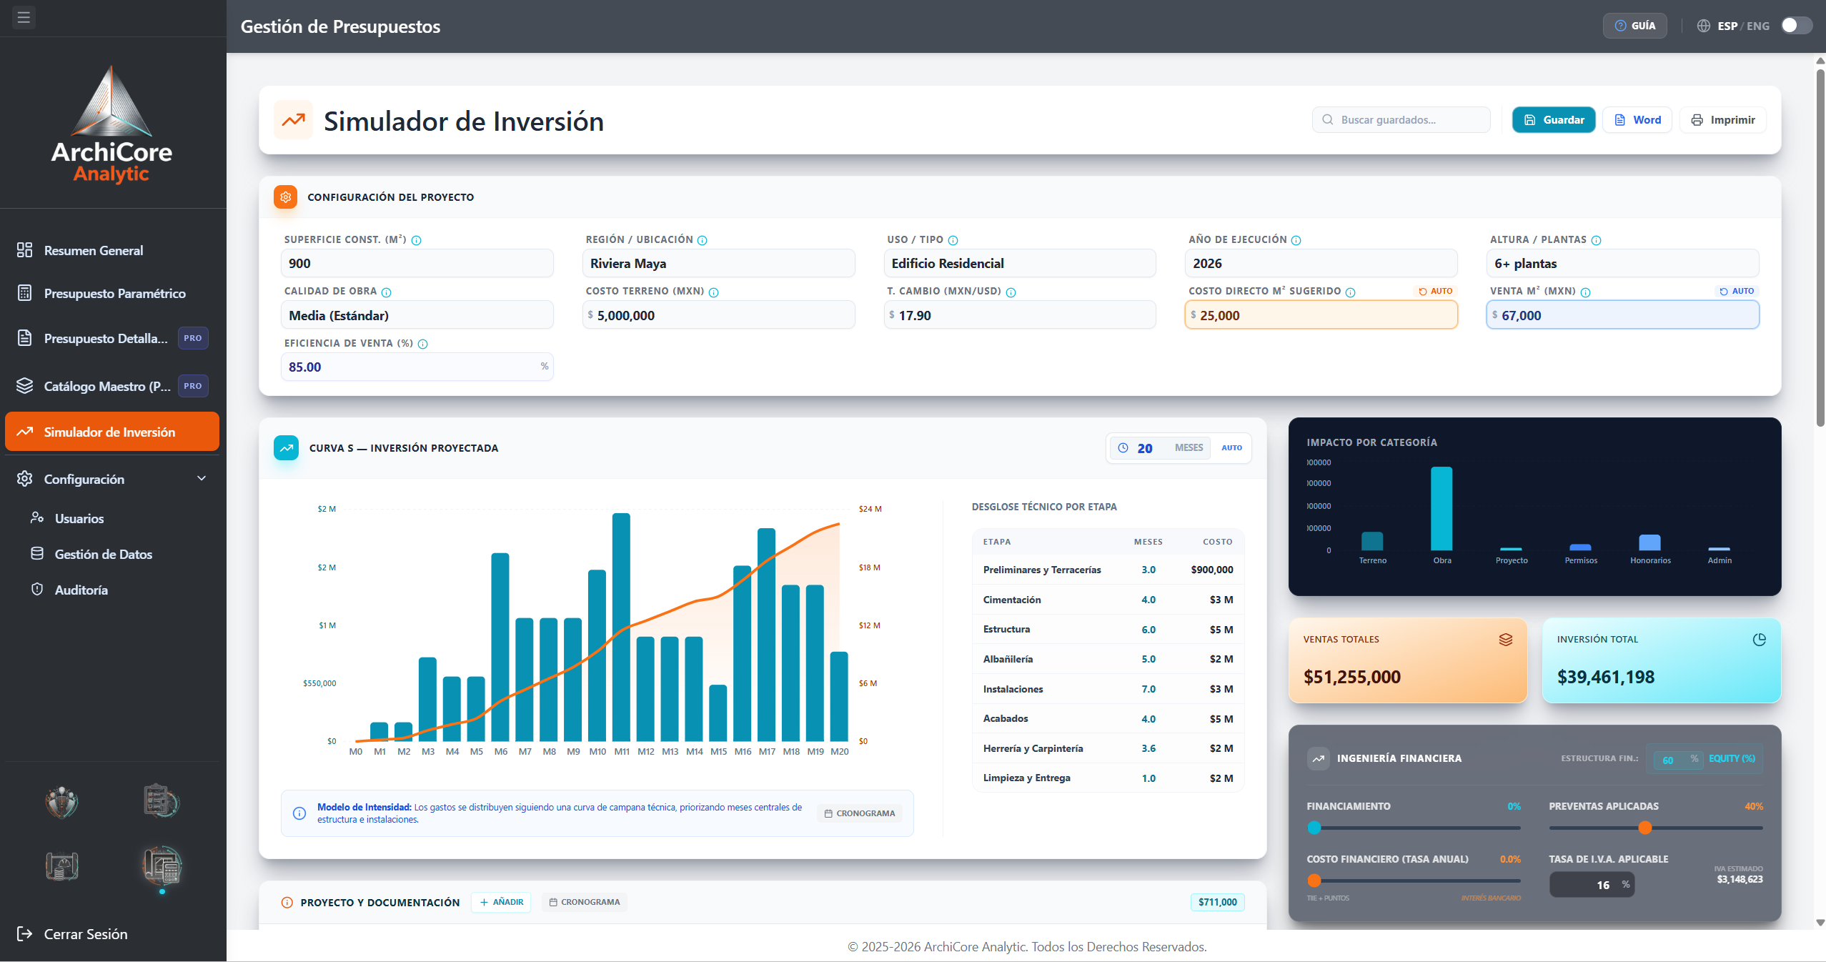This screenshot has width=1826, height=962.
Task: Open the Región / Ubicación dropdown
Action: click(x=718, y=264)
